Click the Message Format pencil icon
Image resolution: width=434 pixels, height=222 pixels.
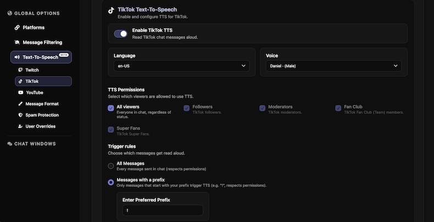tap(20, 104)
